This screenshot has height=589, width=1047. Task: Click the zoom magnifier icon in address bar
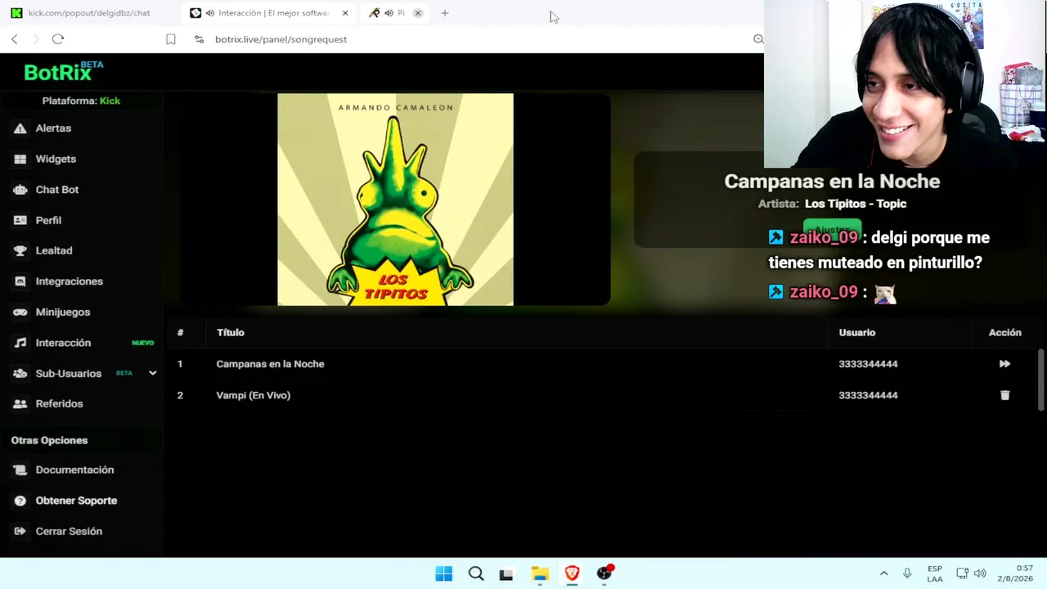pos(758,39)
